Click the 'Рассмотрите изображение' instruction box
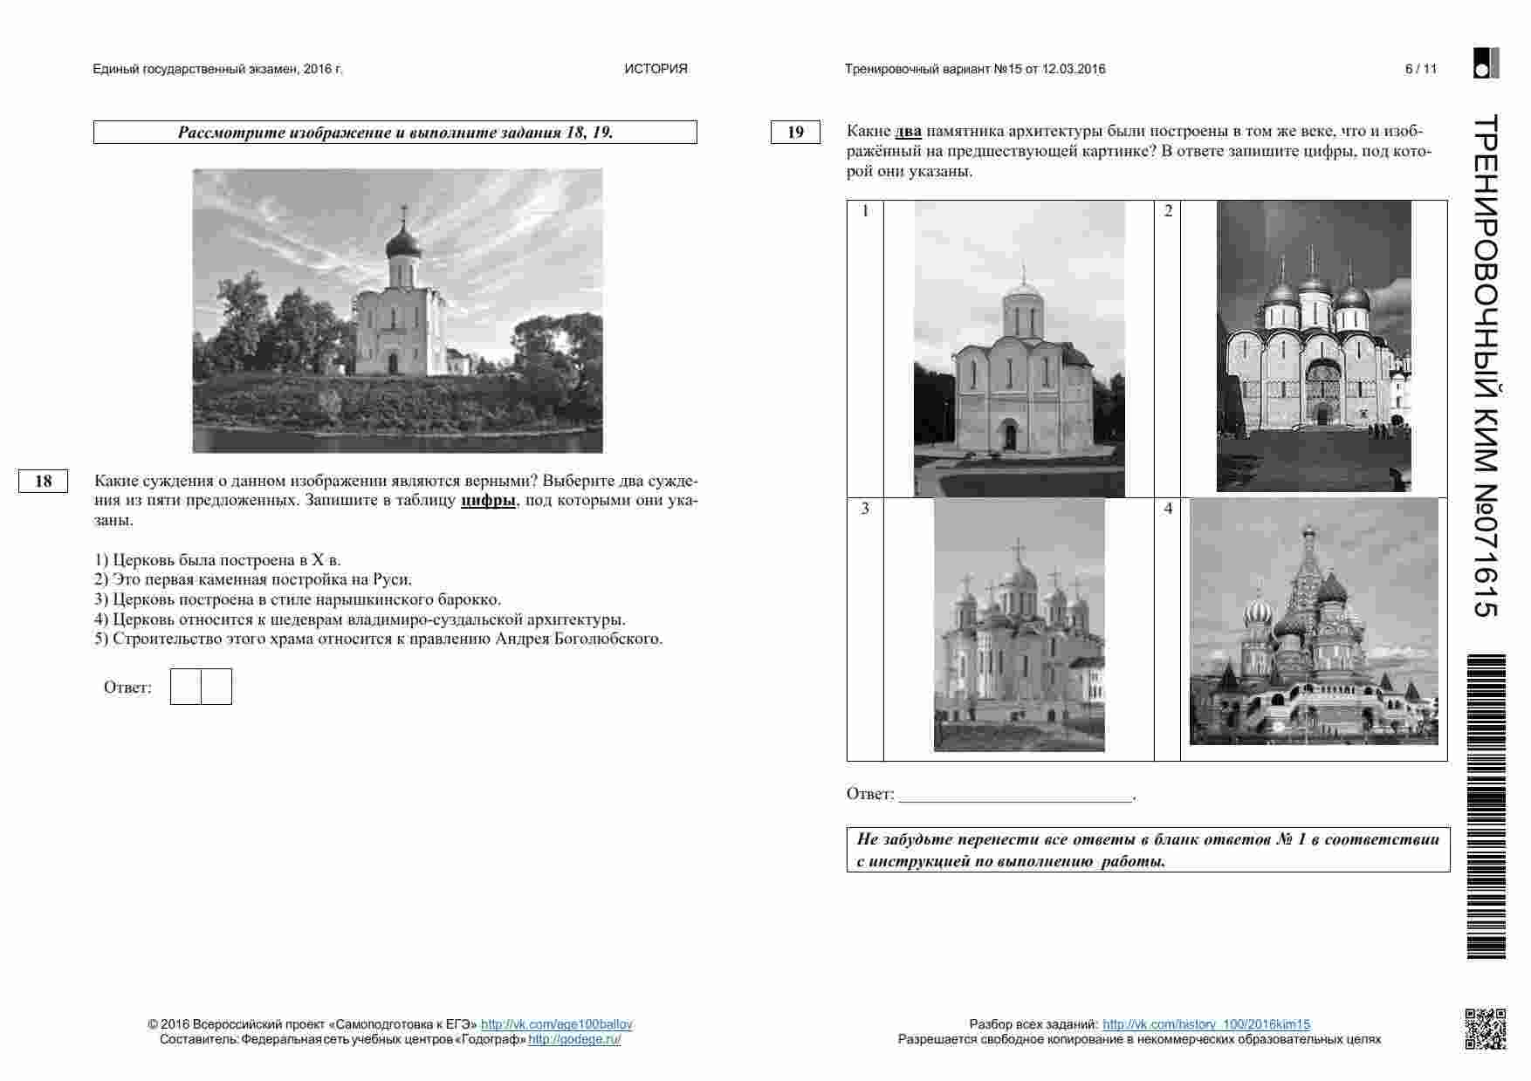Viewport: 1531px width, 1081px height. pyautogui.click(x=395, y=133)
